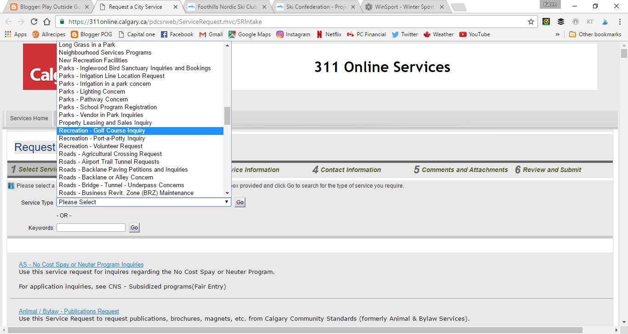The image size is (628, 334).
Task: Select Recreation - Golf Course Inquiry option
Action: (x=140, y=131)
